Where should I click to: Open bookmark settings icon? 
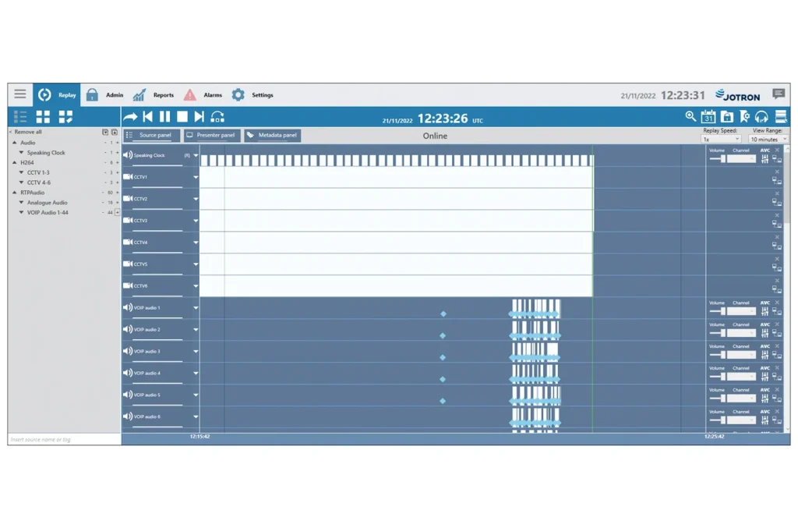click(744, 117)
